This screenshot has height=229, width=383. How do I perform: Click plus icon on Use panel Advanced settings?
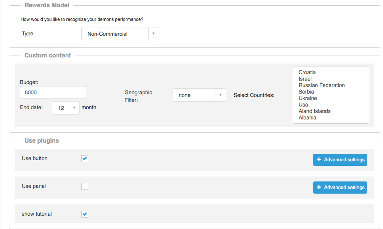point(319,188)
